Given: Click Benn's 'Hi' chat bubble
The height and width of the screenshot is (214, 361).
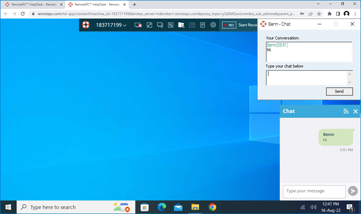Looking at the screenshot, I should (x=336, y=137).
